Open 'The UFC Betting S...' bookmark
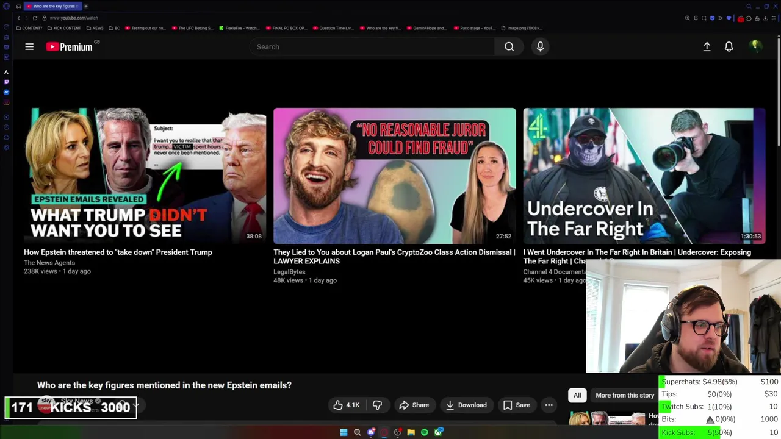The width and height of the screenshot is (781, 439). pyautogui.click(x=193, y=28)
